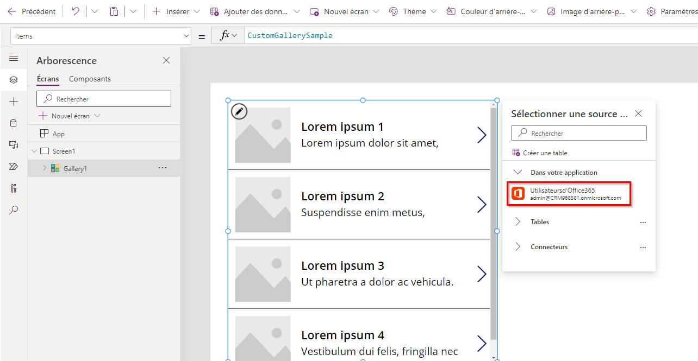
Task: Open the Power Automate sidebar icon
Action: pyautogui.click(x=14, y=167)
